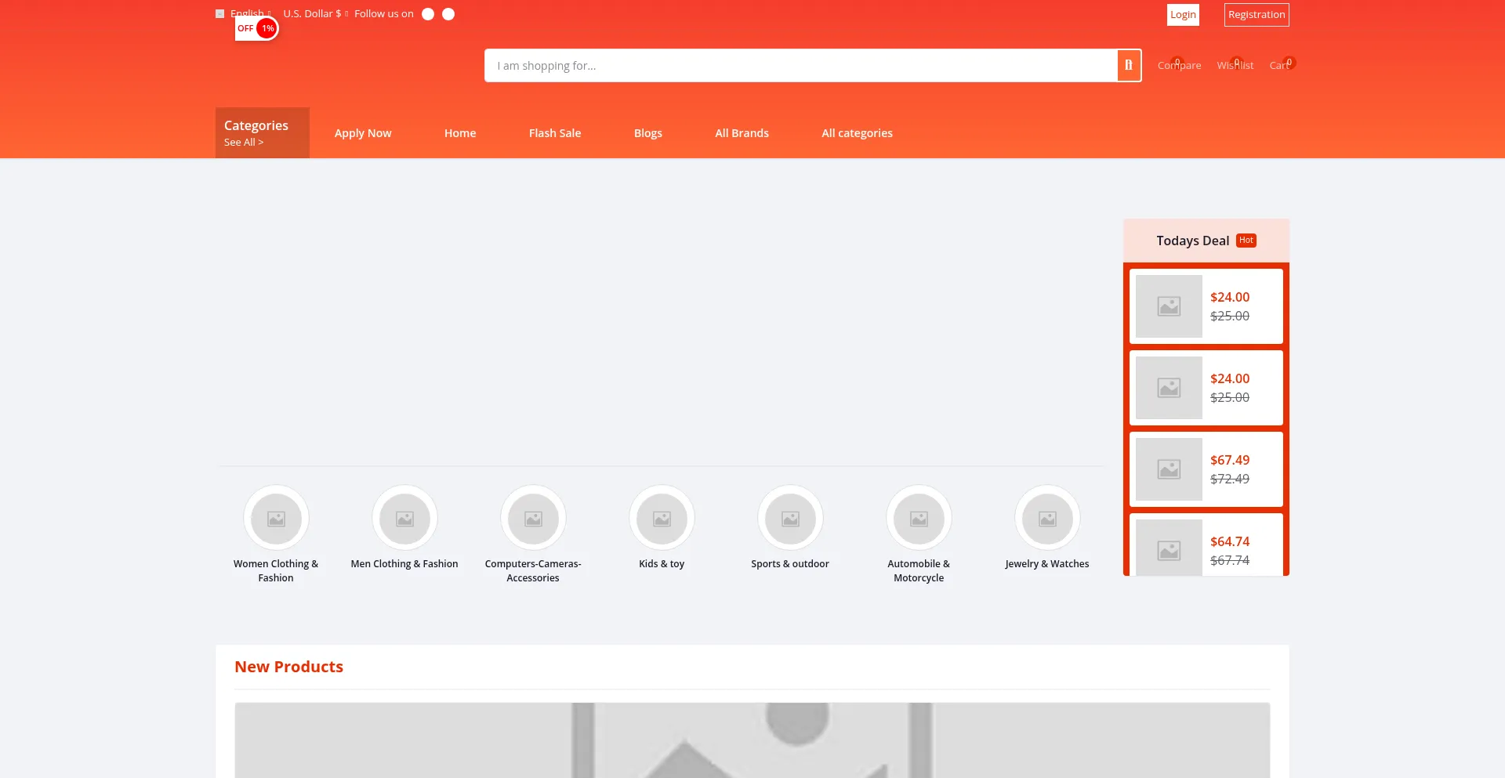
Task: Open the Jewelry & Watches category
Action: (x=1047, y=519)
